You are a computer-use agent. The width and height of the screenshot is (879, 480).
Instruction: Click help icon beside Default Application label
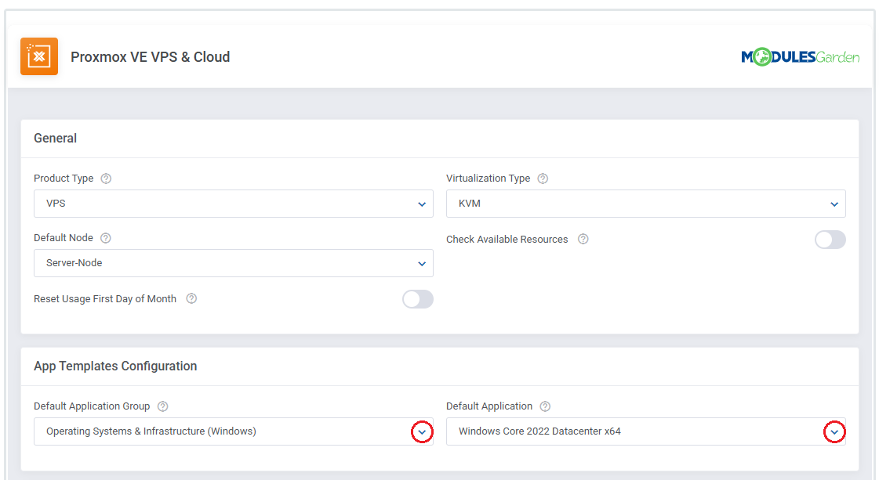coord(545,406)
